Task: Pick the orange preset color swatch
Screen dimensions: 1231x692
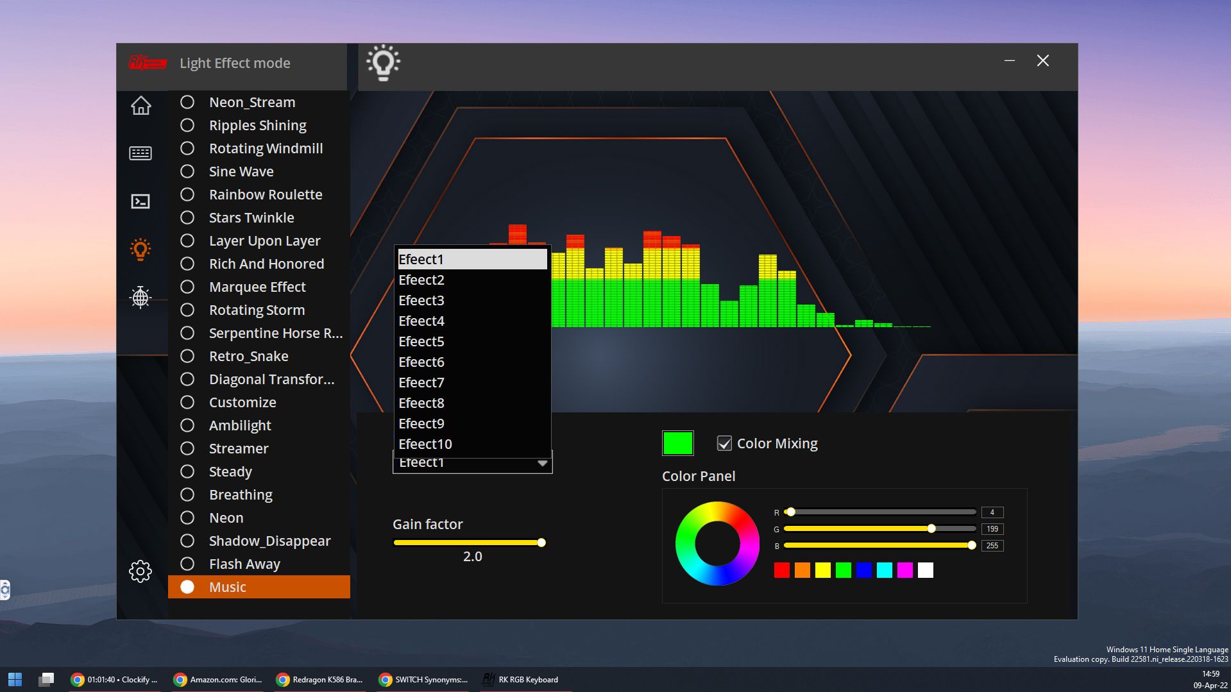Action: (802, 570)
